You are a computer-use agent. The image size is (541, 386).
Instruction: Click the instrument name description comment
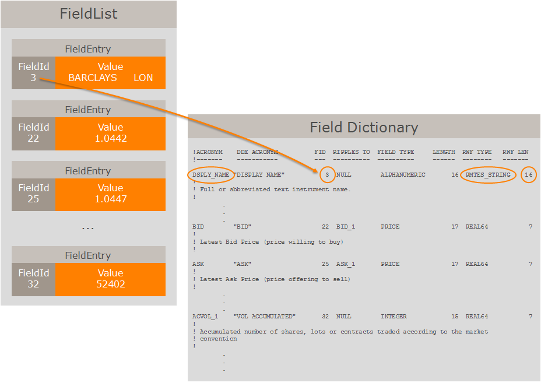[x=275, y=190]
